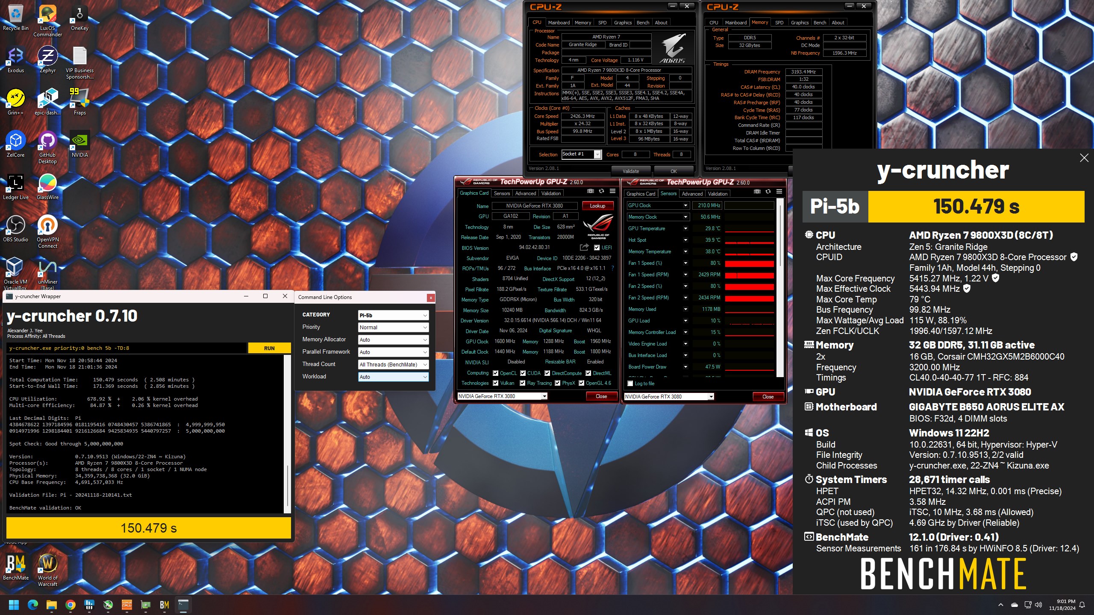
Task: Toggle the CUDA checkbox in GPU-Z
Action: 523,373
